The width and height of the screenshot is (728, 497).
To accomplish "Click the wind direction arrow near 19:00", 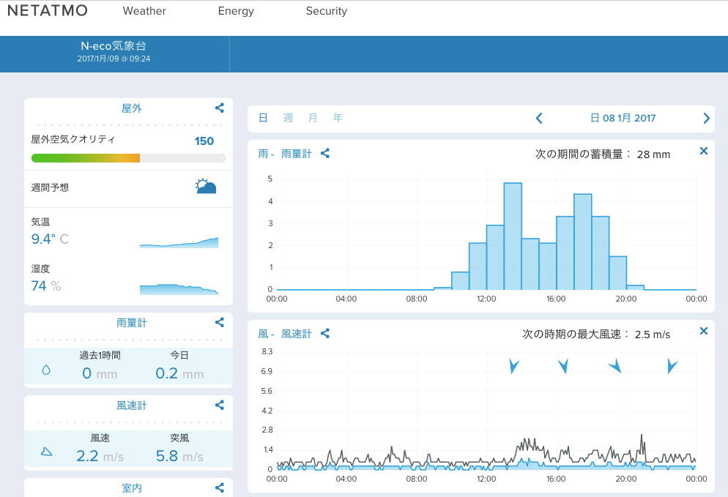I will tap(615, 366).
